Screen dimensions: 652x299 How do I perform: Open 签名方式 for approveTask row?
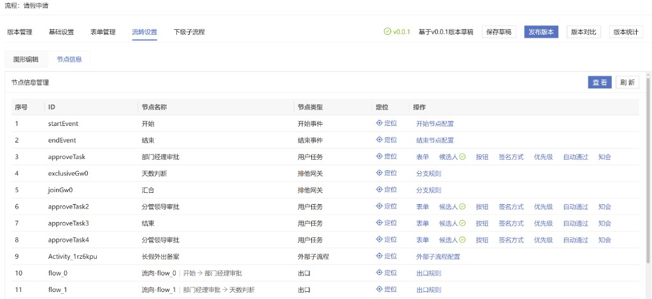pos(511,156)
